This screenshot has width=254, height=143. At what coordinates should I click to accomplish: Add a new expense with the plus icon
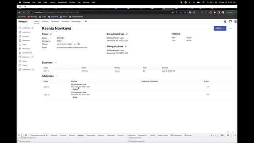(x=56, y=63)
